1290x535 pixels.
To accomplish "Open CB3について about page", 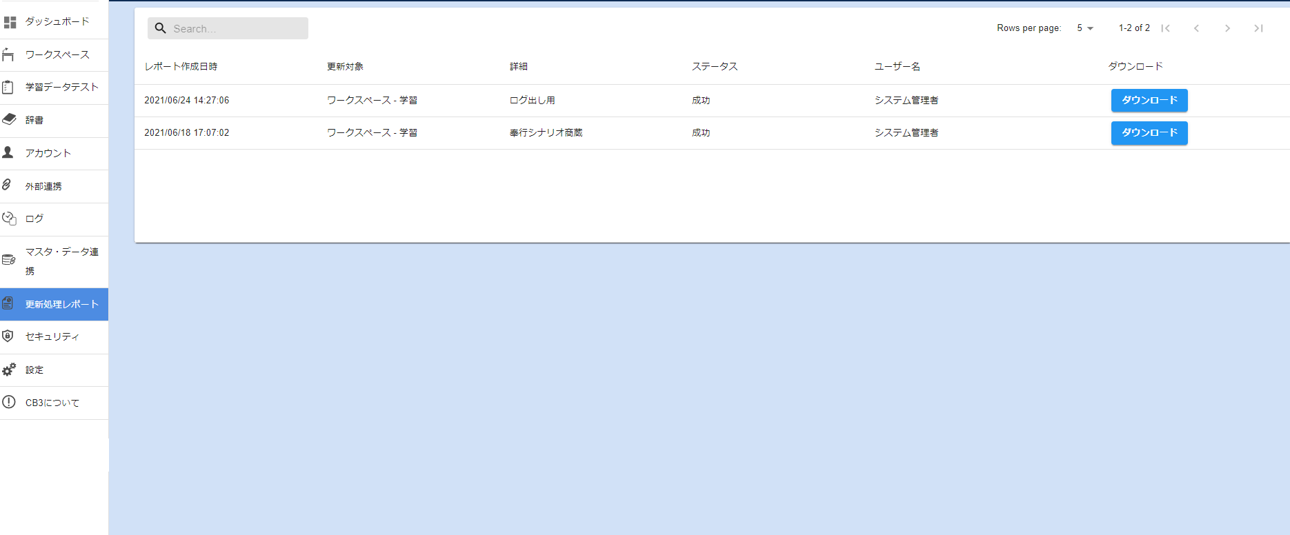I will [x=52, y=403].
